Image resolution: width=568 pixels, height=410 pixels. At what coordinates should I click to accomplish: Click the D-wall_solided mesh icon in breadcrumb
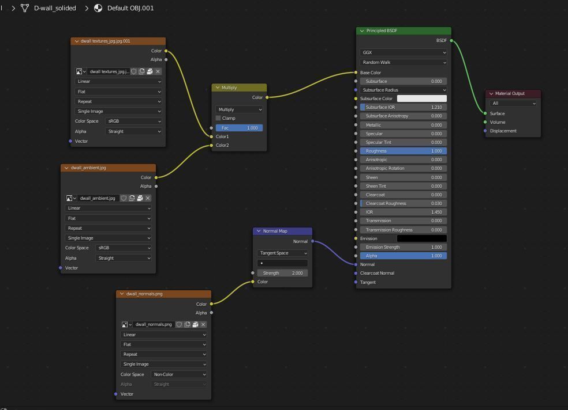(x=25, y=8)
